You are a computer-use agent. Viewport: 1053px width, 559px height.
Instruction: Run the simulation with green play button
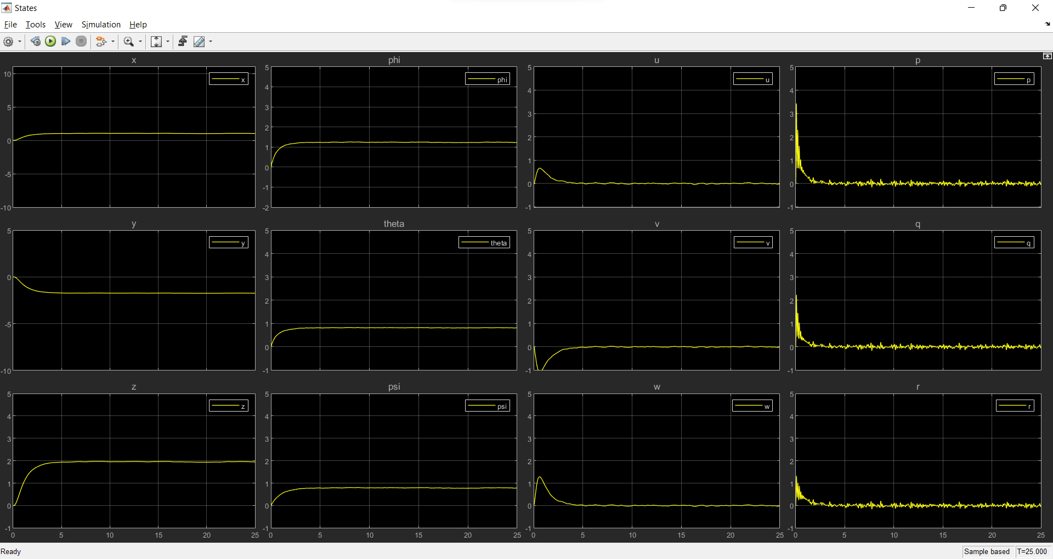coord(50,42)
